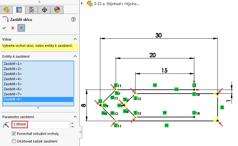This screenshot has height=146, width=238.
Task: Open the FeatureManager design tree tab
Action: click(x=7, y=10)
